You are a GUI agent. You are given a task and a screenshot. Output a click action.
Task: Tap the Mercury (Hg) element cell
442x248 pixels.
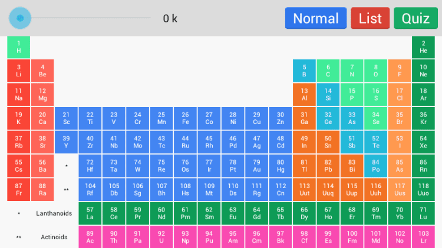point(281,166)
